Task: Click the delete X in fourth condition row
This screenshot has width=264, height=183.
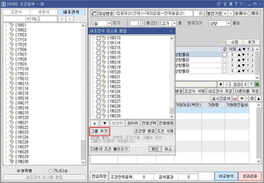Action: (232, 71)
